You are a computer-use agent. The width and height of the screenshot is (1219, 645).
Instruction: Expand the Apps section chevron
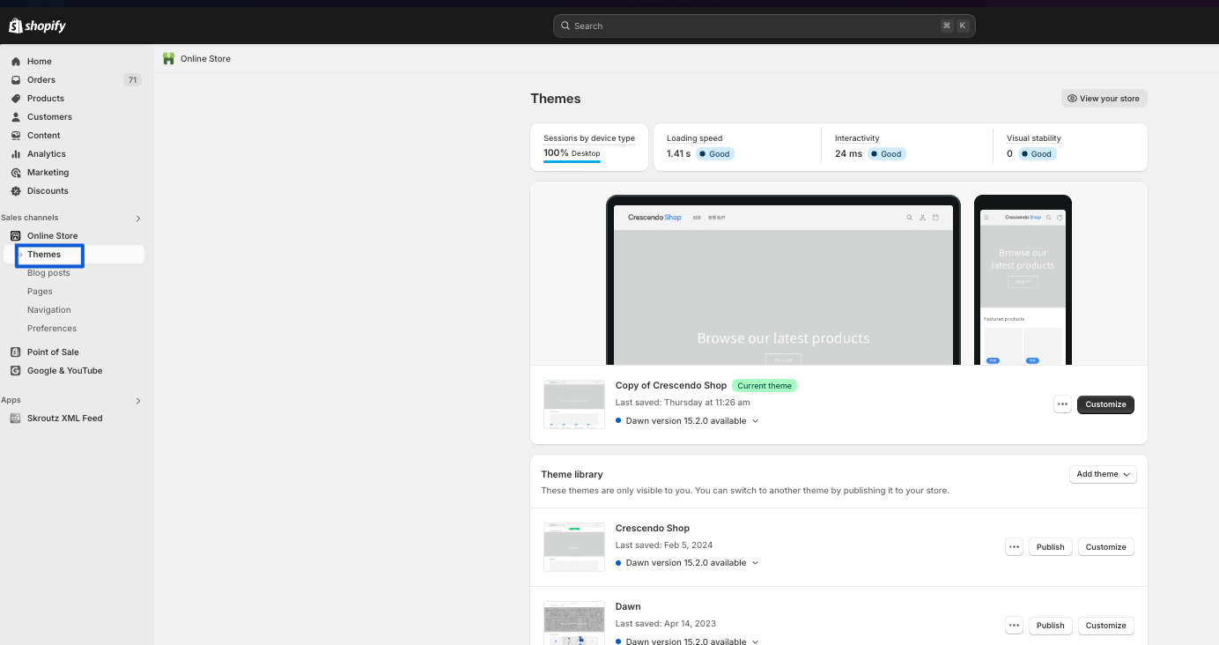[137, 401]
